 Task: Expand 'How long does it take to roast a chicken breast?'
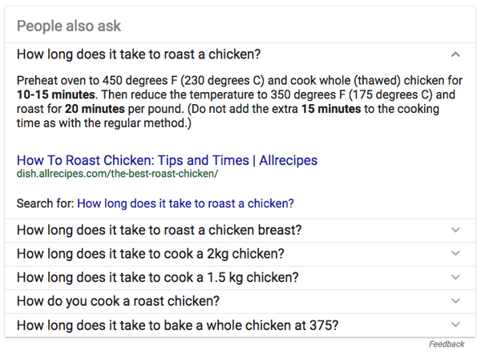pos(159,231)
